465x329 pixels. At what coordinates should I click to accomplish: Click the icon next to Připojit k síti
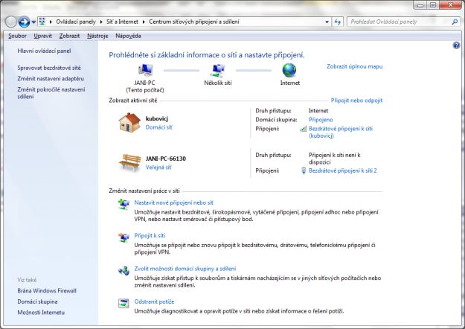[124, 237]
